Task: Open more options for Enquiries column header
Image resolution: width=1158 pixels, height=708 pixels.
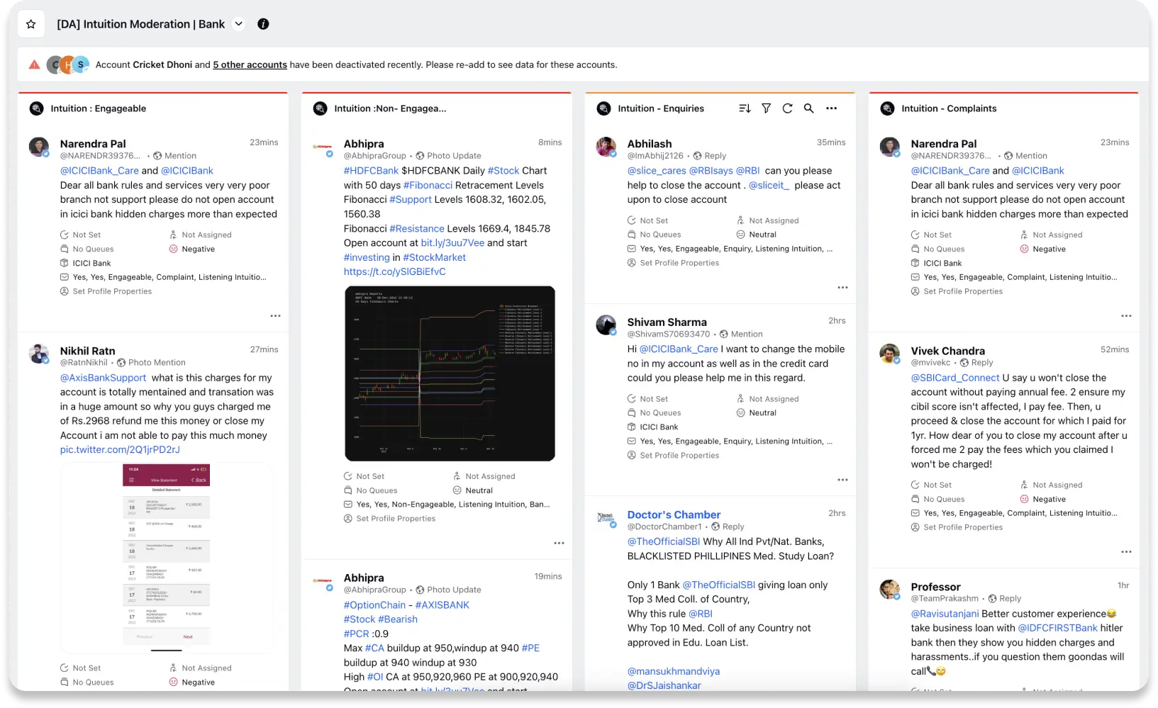Action: (x=832, y=108)
